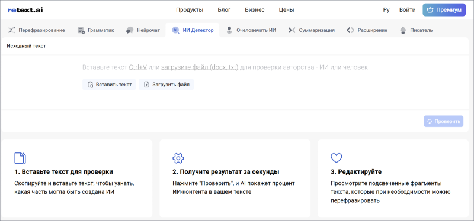Switch to the Очеловечить ИИ tab
474x221 pixels.
[x=251, y=30]
